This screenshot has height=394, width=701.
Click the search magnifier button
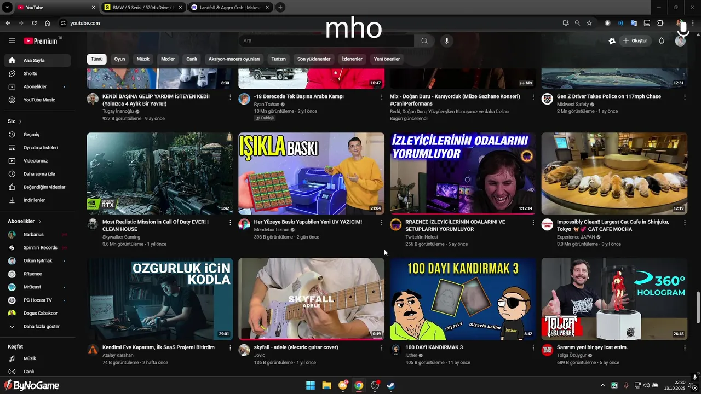[424, 41]
